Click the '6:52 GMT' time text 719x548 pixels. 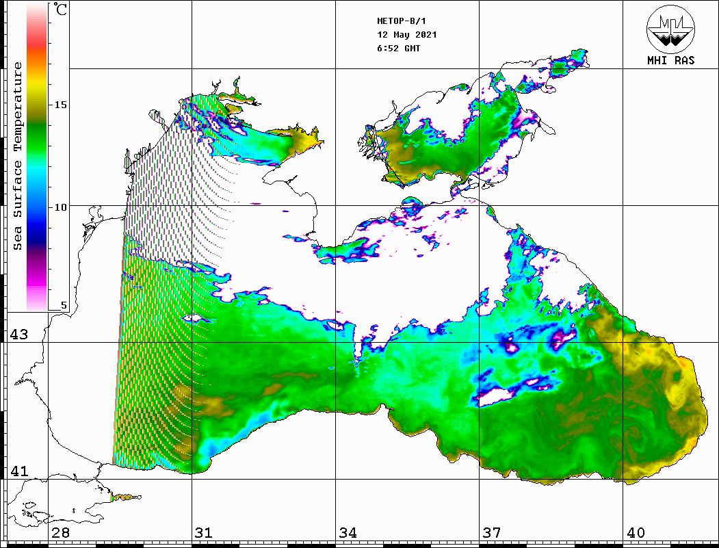point(399,48)
